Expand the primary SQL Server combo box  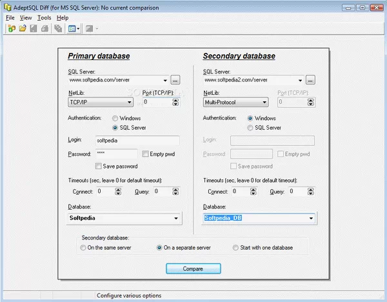click(x=165, y=80)
